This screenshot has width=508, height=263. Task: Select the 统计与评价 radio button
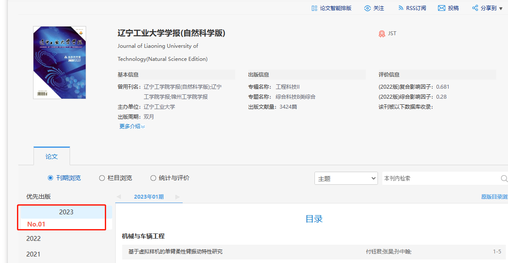point(153,178)
